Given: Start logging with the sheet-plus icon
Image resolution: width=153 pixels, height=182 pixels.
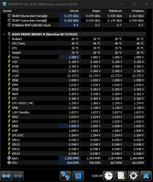Looking at the screenshot, I should click(121, 176).
